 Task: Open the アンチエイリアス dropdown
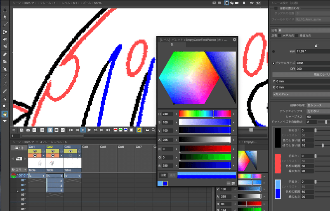(x=318, y=111)
